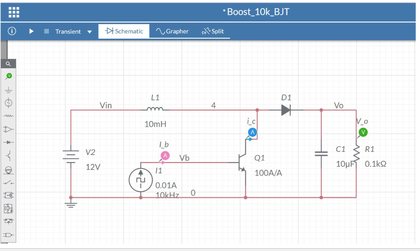Switch to the Split view tab
The width and height of the screenshot is (420, 251).
[213, 31]
